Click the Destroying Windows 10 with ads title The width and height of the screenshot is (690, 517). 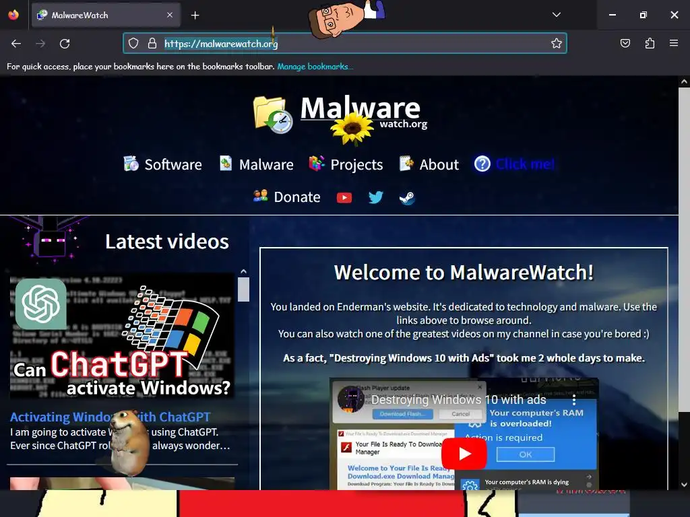pyautogui.click(x=458, y=400)
